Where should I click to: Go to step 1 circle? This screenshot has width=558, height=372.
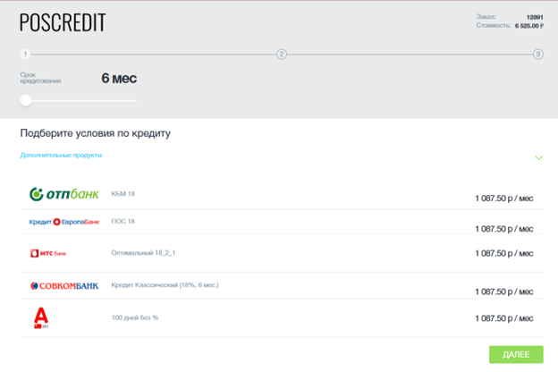coord(25,55)
